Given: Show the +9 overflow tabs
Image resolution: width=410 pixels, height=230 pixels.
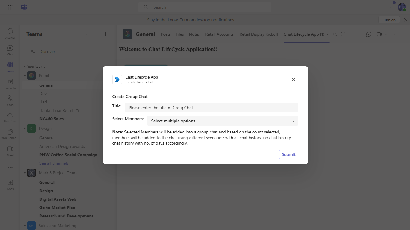Looking at the screenshot, I should click(x=335, y=34).
